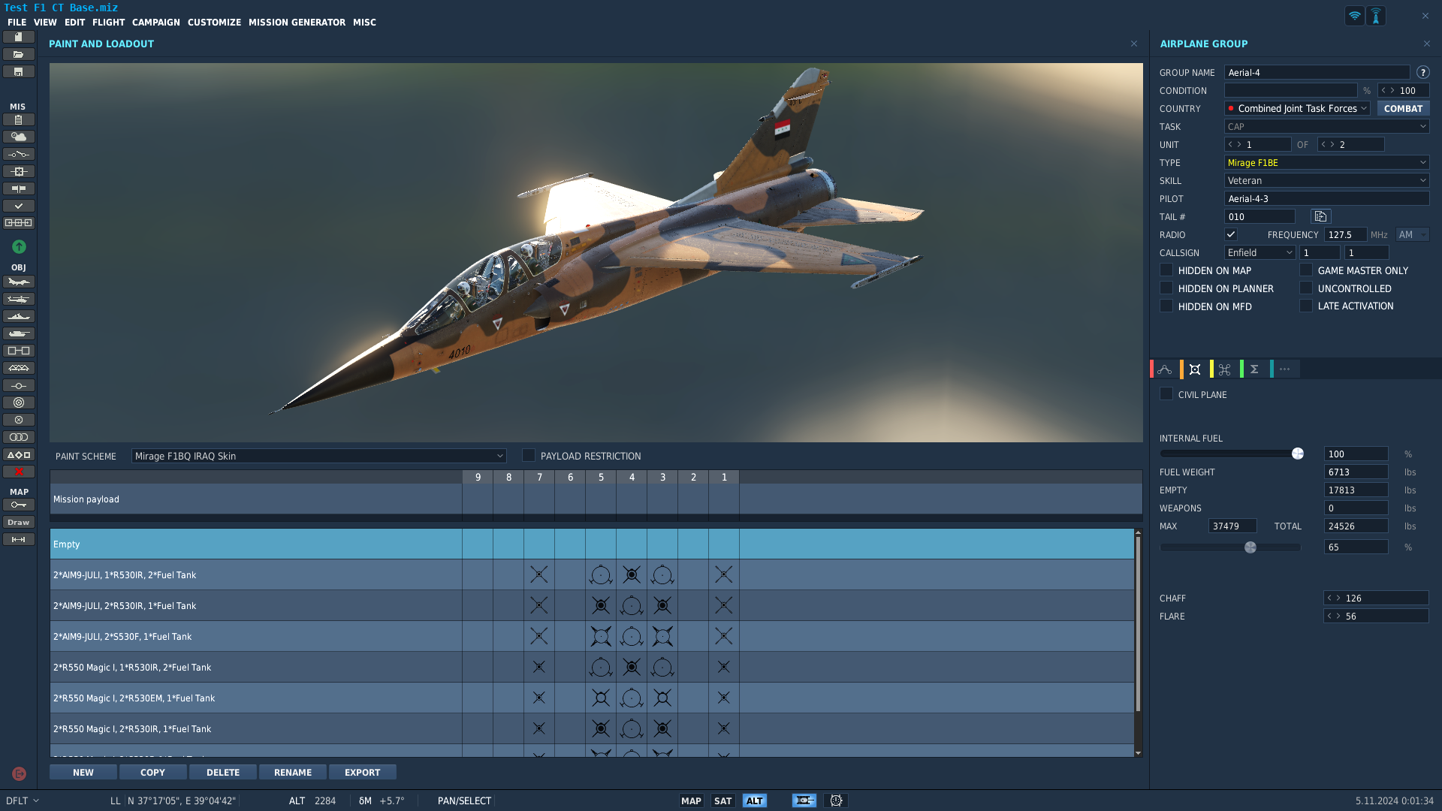The height and width of the screenshot is (811, 1442).
Task: Open the CALLSIGN dropdown showing Enfield
Action: (1259, 252)
